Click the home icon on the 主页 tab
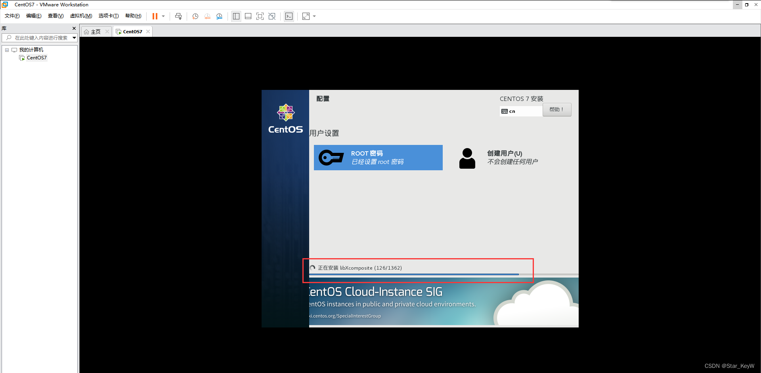Viewport: 761px width, 373px height. pos(86,32)
